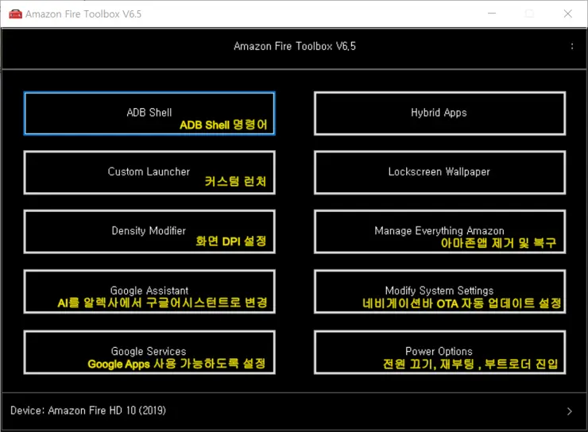588x432 pixels.
Task: Click the Hybrid Apps button
Action: 439,113
